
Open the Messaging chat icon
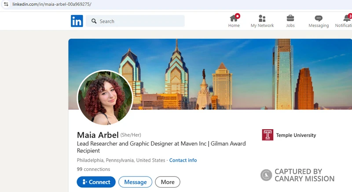coord(319,18)
